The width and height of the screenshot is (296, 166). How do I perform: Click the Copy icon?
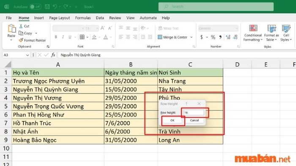tap(21, 33)
